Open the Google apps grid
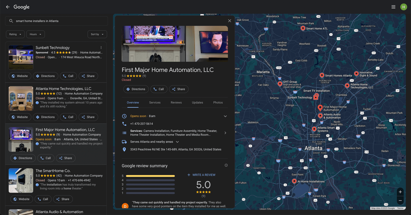The height and width of the screenshot is (215, 411). [x=393, y=7]
